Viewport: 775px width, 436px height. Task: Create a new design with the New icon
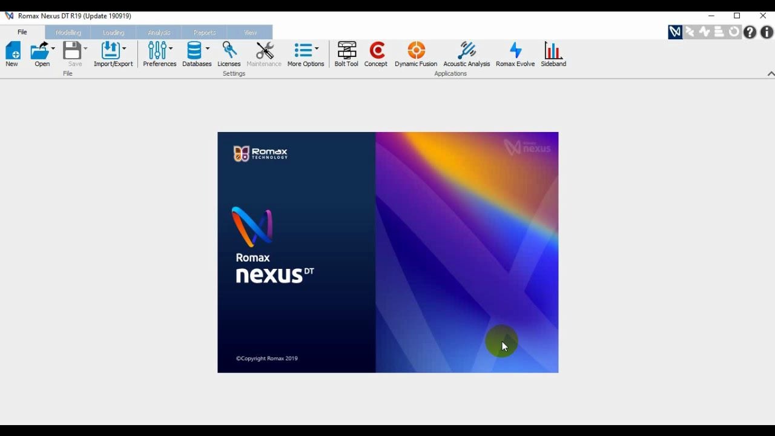pos(12,51)
